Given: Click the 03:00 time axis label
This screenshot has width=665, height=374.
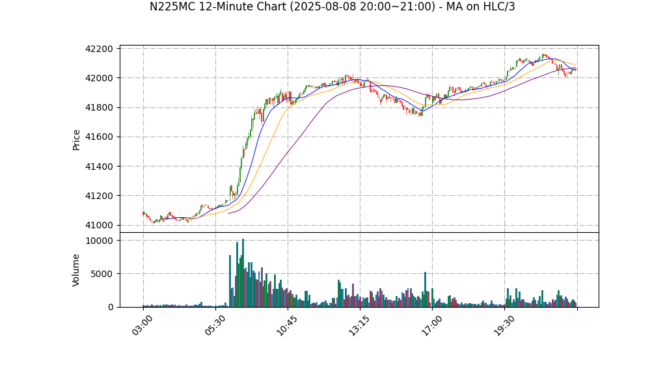Looking at the screenshot, I should pos(142,325).
